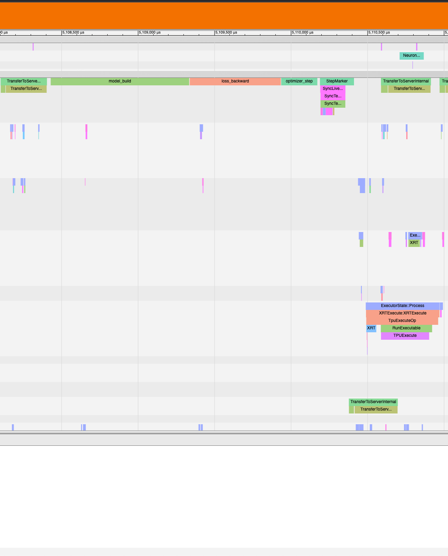
Task: Click the SyncLive event under StepMarker
Action: pyautogui.click(x=333, y=88)
